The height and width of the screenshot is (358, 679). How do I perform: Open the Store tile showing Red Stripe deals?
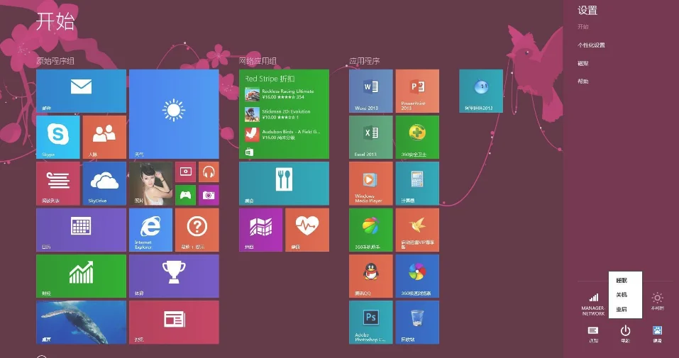tap(284, 114)
